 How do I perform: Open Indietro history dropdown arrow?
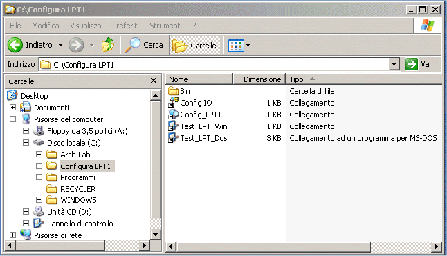click(60, 45)
